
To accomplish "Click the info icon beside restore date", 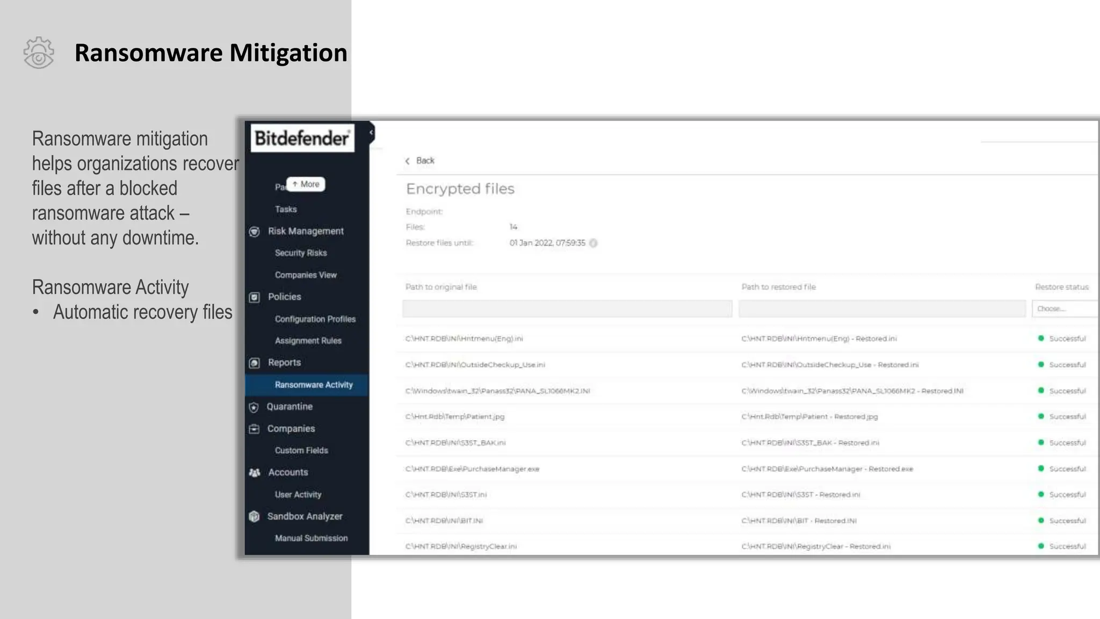I will 594,243.
